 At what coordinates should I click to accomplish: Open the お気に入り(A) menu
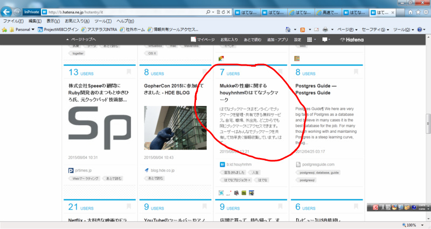point(77,21)
